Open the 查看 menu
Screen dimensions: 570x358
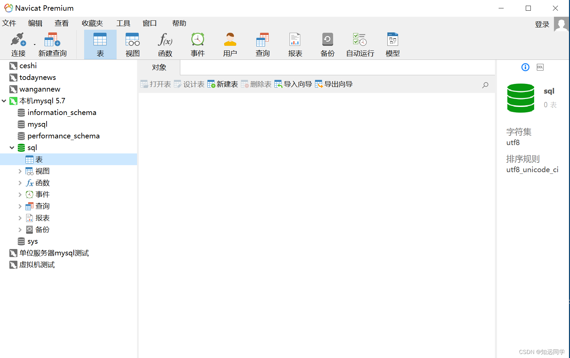pos(62,23)
